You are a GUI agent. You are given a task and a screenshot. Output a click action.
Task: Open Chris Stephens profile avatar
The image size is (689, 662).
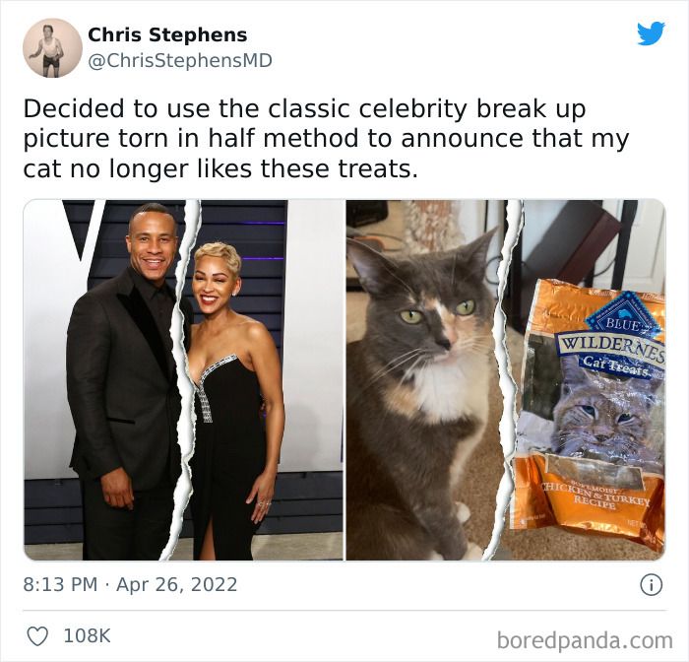pyautogui.click(x=53, y=48)
